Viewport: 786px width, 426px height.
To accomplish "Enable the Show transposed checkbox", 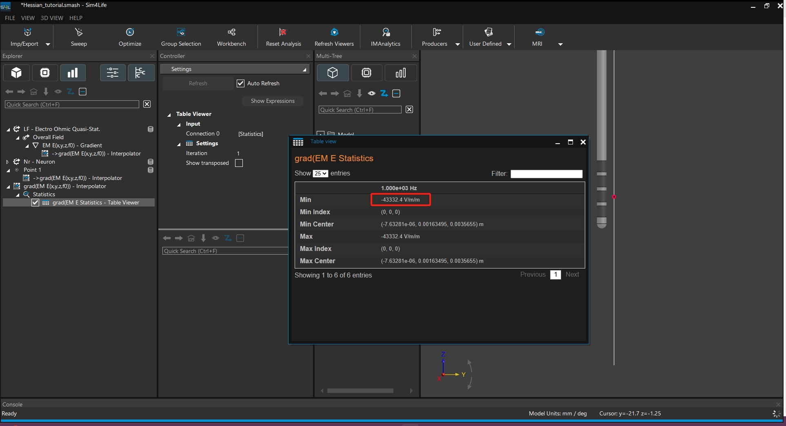I will point(239,163).
